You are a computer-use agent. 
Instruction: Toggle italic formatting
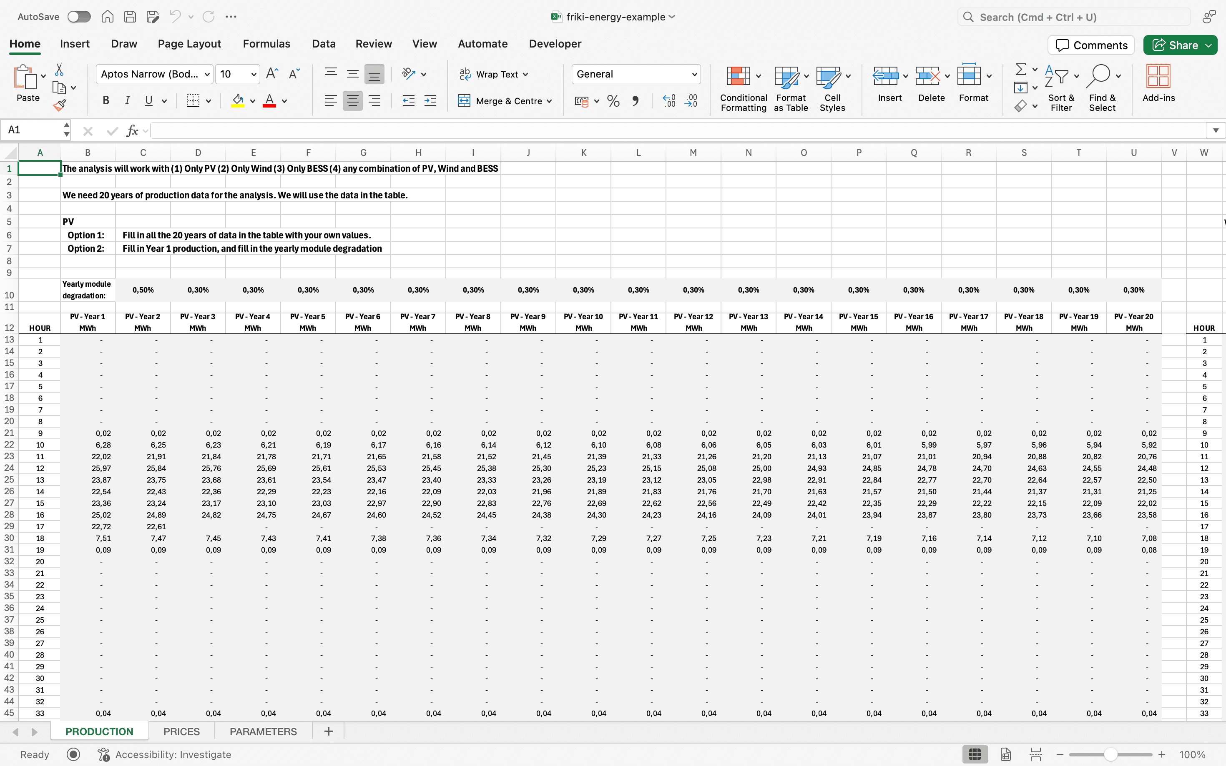(127, 100)
